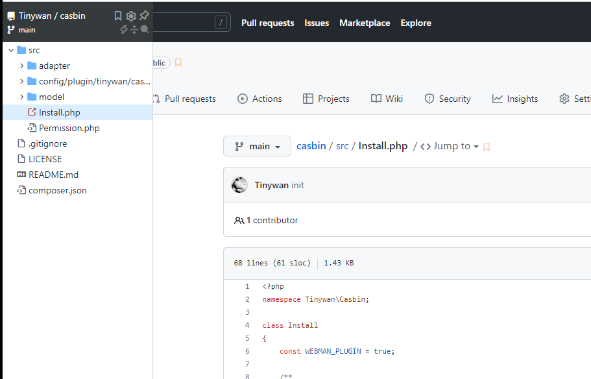The width and height of the screenshot is (591, 379).
Task: Click the contributors people icon
Action: pyautogui.click(x=239, y=220)
